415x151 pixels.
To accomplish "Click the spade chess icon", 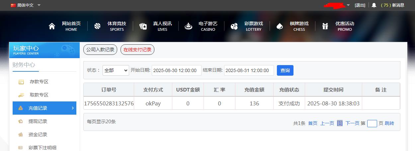I will pyautogui.click(x=280, y=26).
